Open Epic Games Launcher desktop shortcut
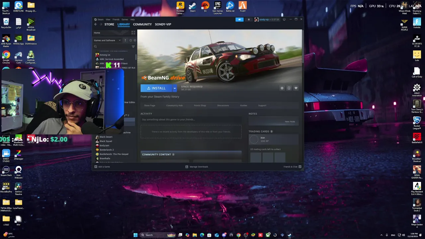 pyautogui.click(x=217, y=8)
